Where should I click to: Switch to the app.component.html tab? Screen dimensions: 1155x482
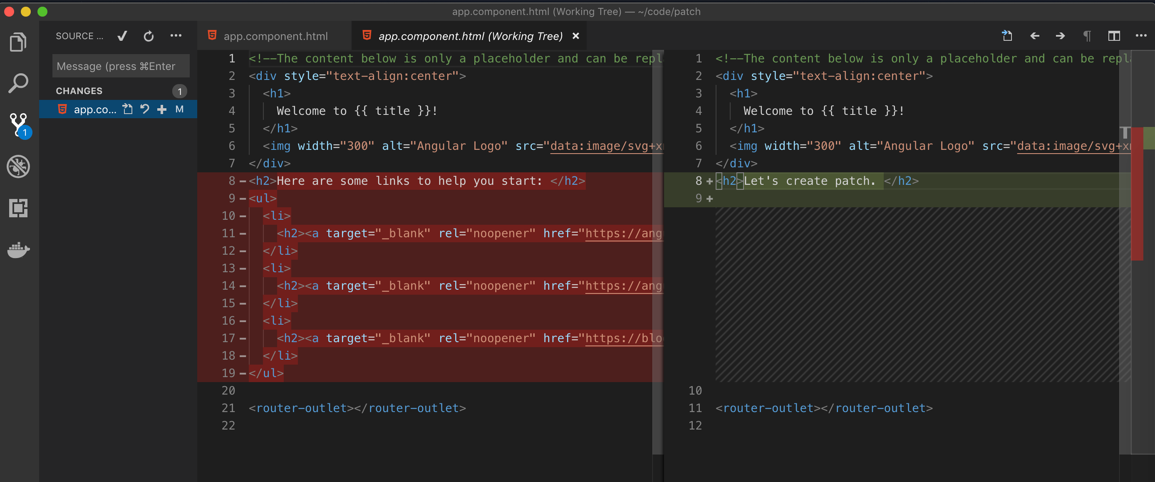tap(275, 36)
